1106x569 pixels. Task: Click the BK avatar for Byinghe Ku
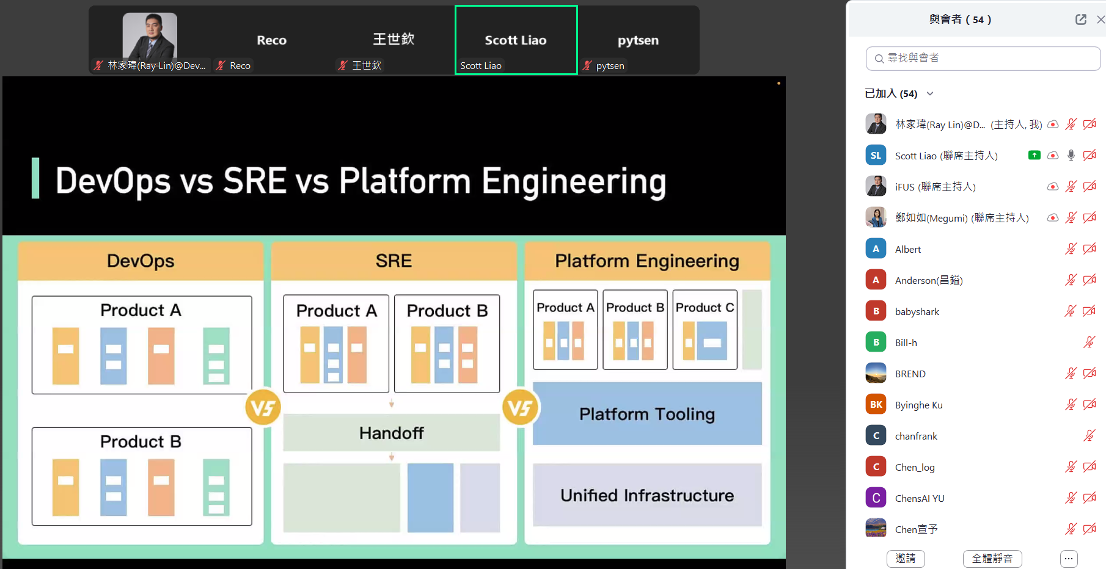coord(876,404)
